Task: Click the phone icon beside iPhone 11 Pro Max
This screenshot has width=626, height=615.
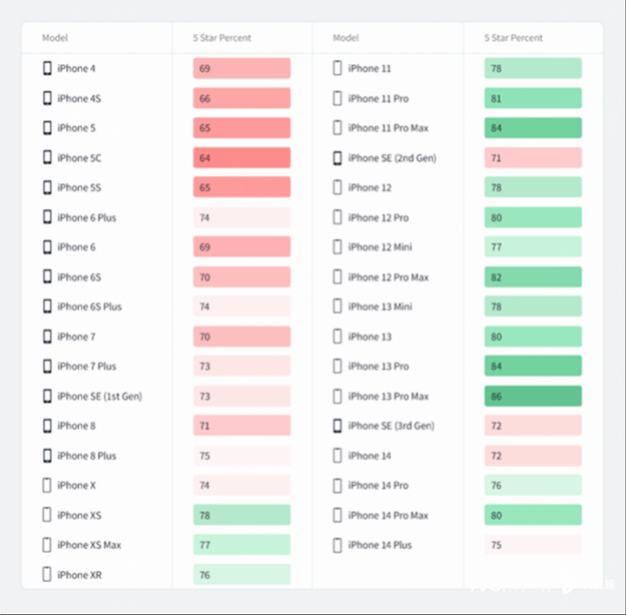Action: coord(337,128)
